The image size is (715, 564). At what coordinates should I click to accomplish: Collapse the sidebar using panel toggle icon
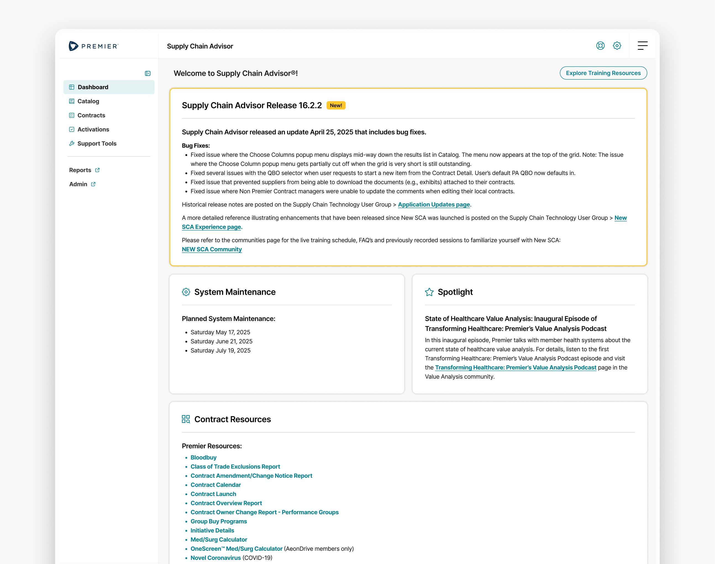pyautogui.click(x=148, y=73)
